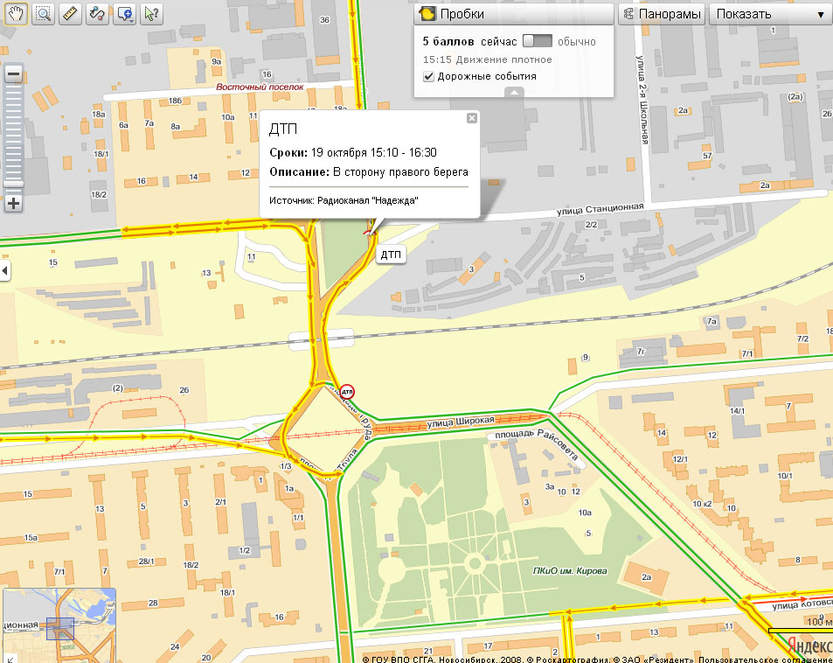This screenshot has width=833, height=663.
Task: Open the route planning tool
Action: pyautogui.click(x=97, y=14)
